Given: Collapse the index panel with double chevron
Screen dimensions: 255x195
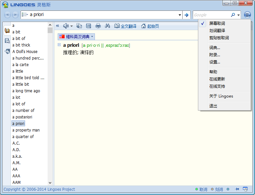Looking at the screenshot, I should pos(57,26).
